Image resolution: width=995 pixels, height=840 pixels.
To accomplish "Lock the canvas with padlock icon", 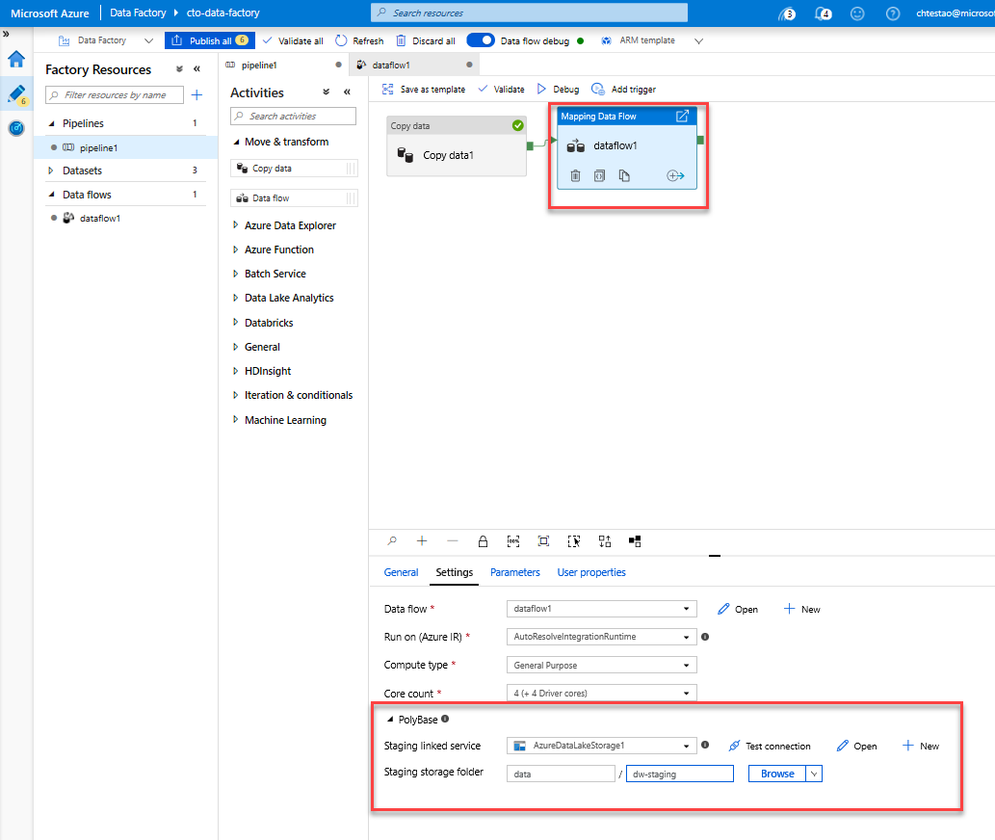I will tap(483, 541).
